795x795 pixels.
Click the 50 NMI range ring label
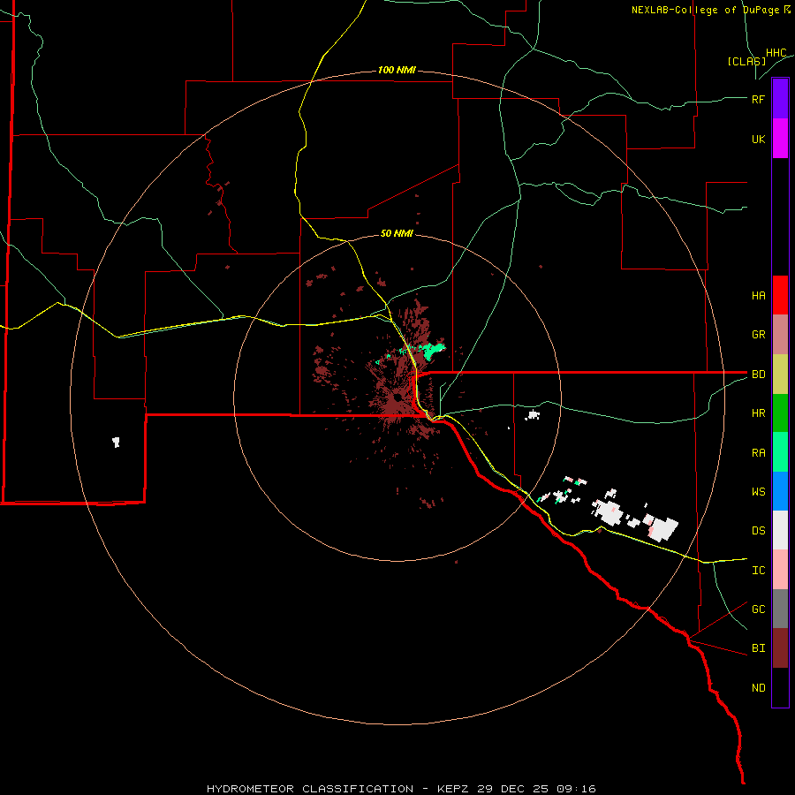click(397, 233)
